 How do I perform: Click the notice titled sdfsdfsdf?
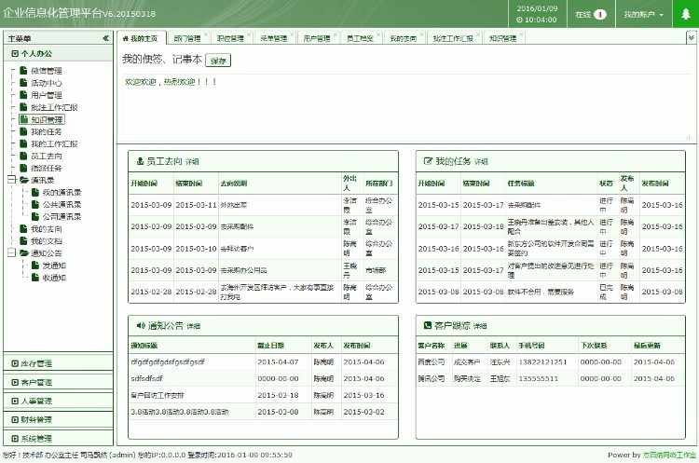pyautogui.click(x=146, y=379)
